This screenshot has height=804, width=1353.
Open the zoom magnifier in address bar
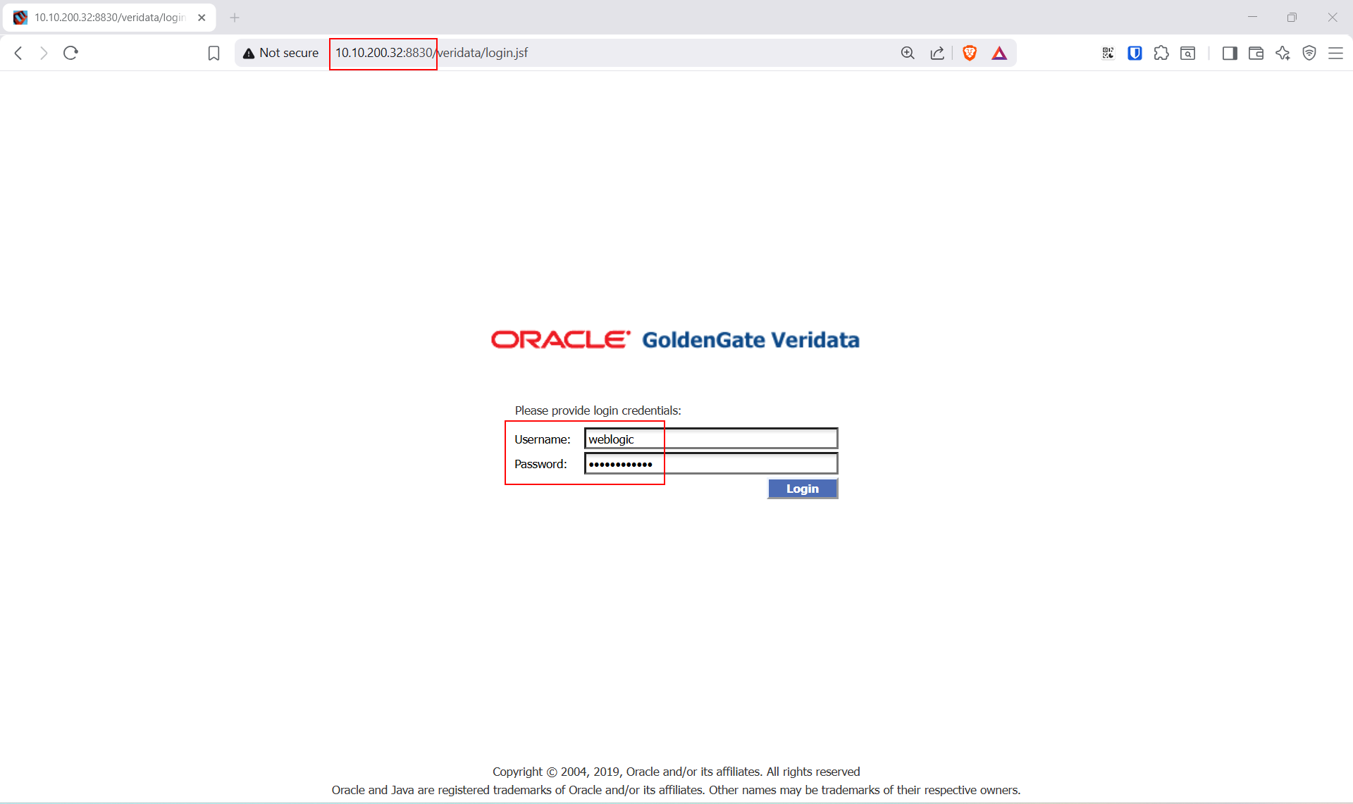908,53
